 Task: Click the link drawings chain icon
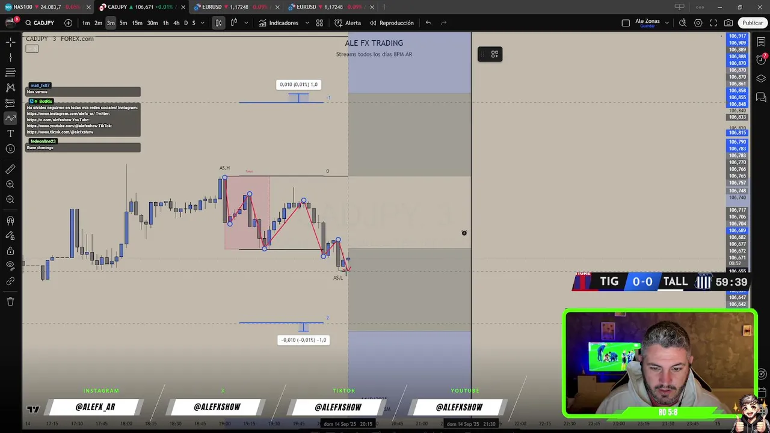(x=10, y=281)
